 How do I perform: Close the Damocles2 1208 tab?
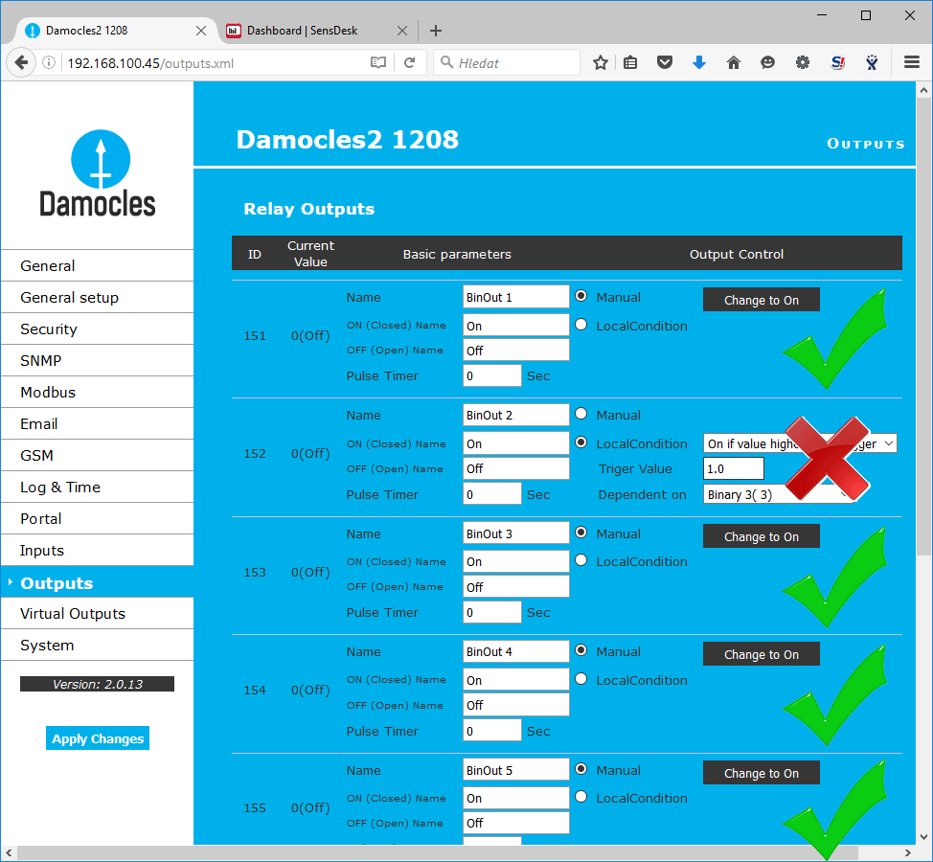(201, 31)
